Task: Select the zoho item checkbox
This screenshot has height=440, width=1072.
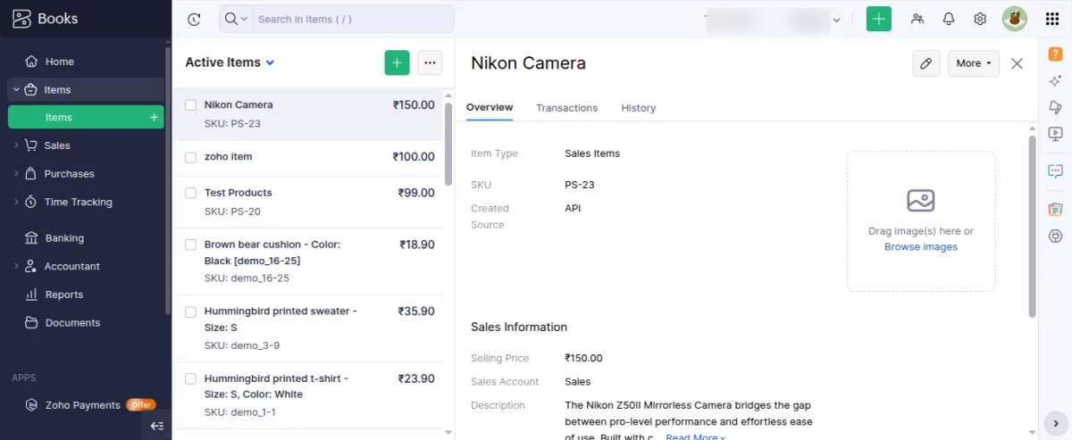Action: [190, 157]
